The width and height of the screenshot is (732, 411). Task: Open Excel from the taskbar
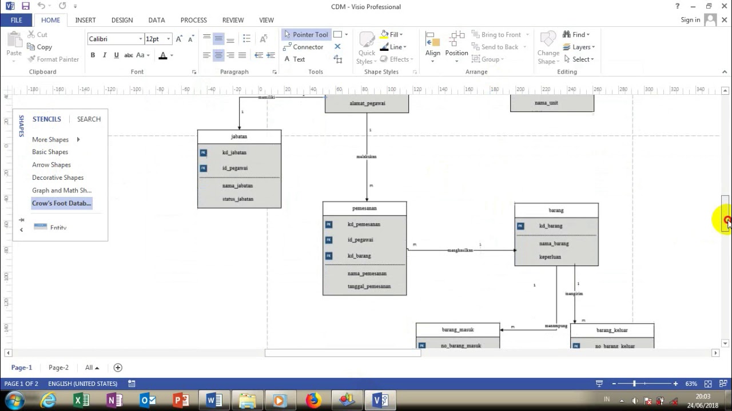tap(81, 401)
